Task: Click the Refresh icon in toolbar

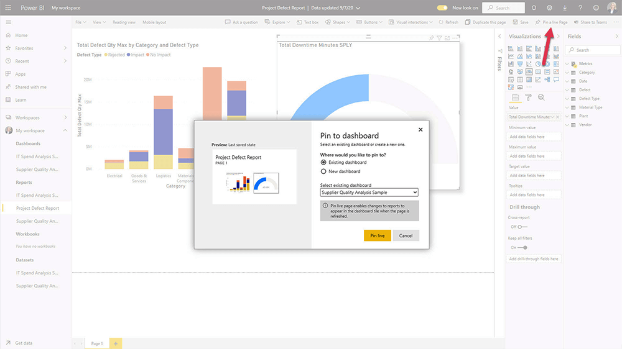Action: coord(441,22)
